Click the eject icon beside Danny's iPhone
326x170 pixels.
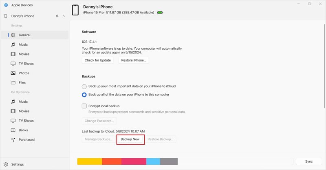coord(57,16)
